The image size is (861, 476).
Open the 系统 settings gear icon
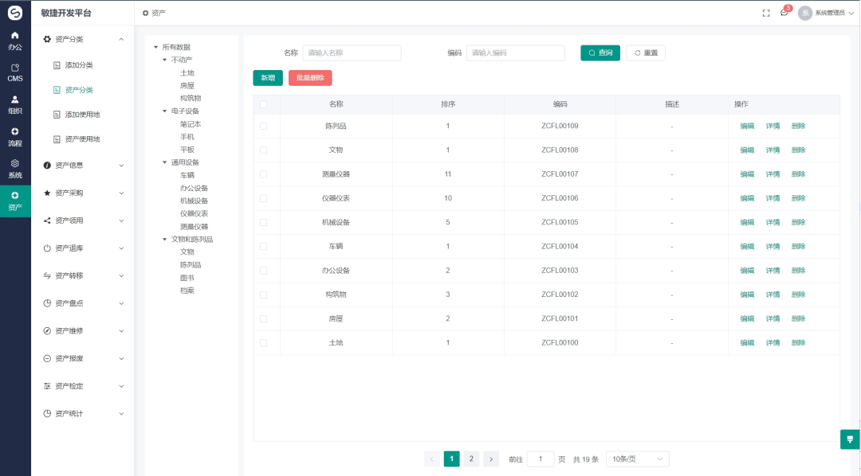click(15, 163)
